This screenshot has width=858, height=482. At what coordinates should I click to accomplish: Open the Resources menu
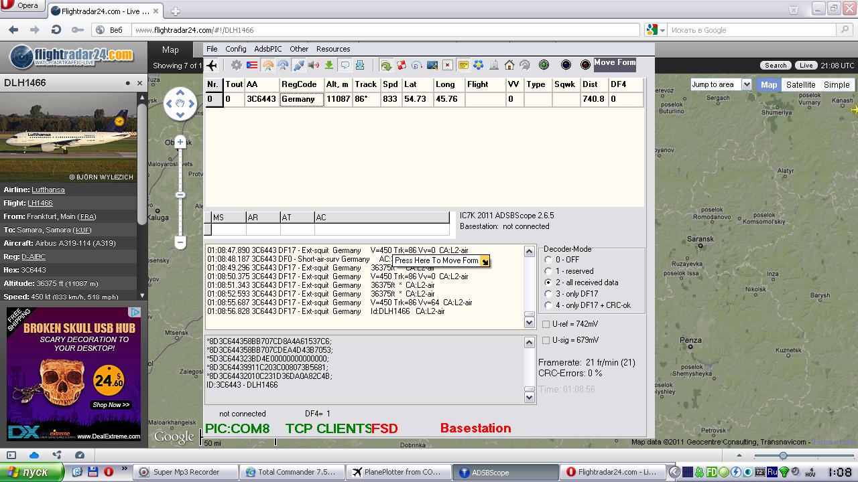click(333, 49)
